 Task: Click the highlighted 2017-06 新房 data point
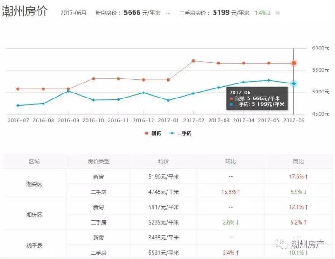point(294,63)
